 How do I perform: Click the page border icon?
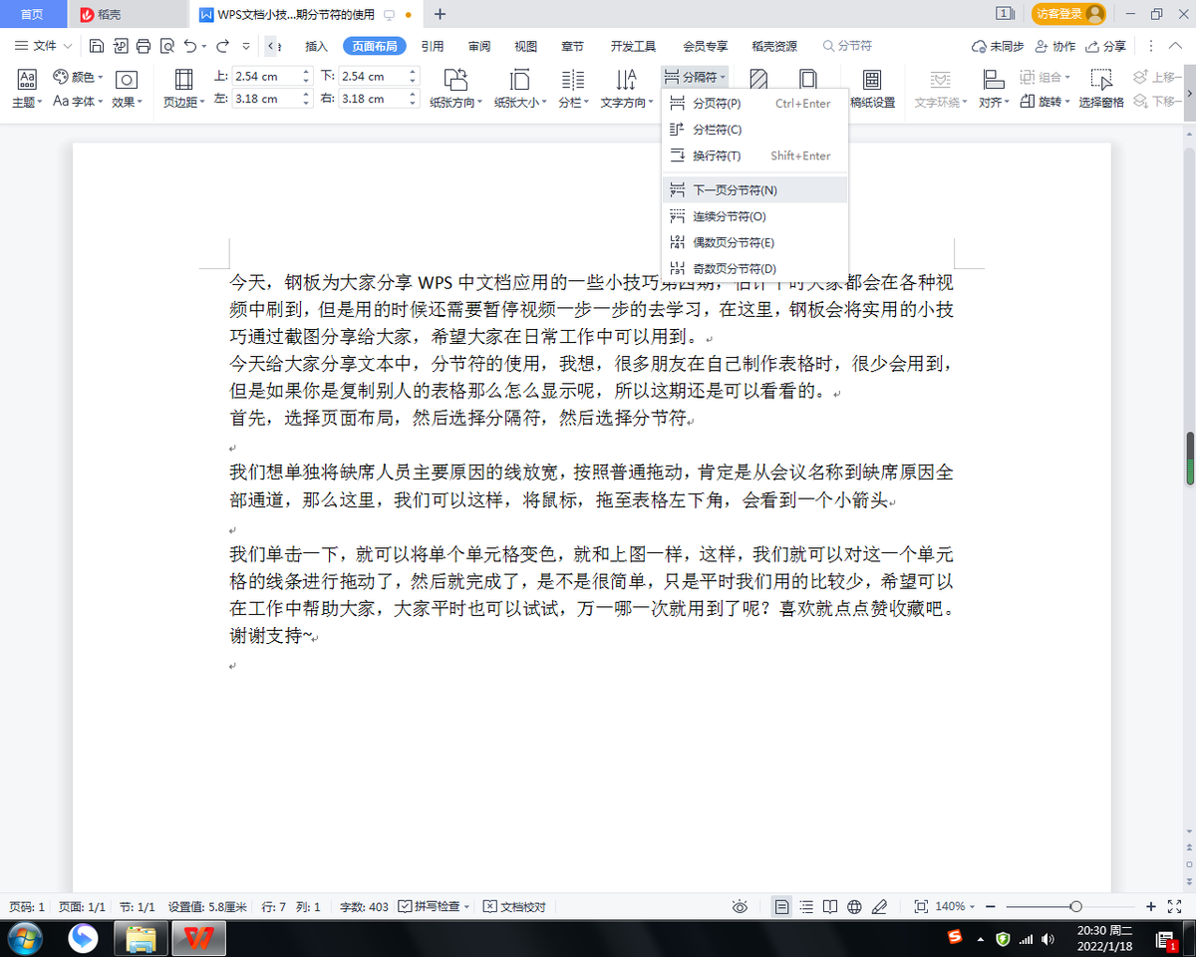point(808,80)
